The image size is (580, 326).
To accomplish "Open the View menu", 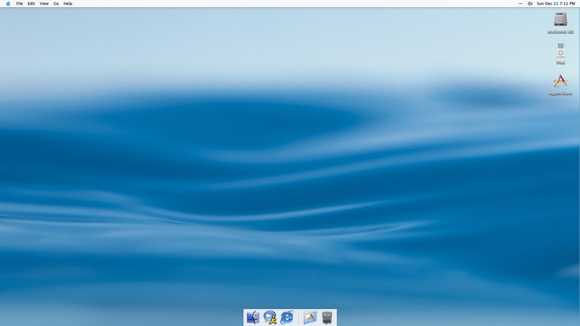I will pos(44,4).
